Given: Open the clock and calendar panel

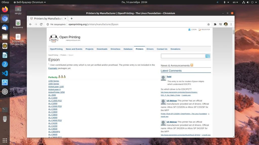Looking at the screenshot, I should point(134,2).
